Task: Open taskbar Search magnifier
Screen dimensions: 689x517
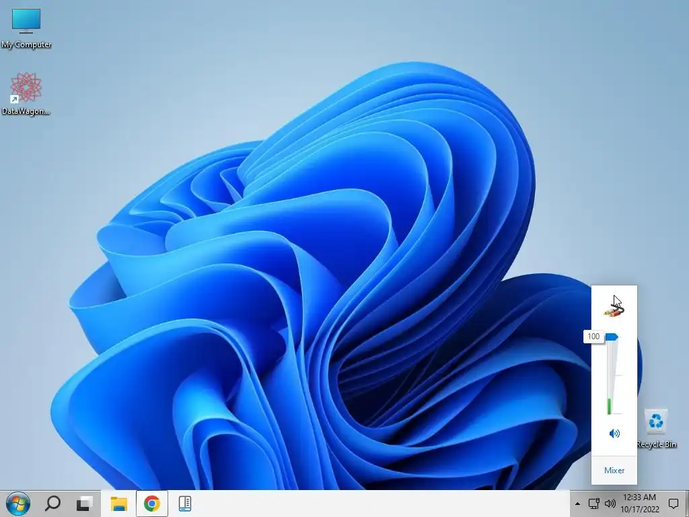Action: pos(52,504)
